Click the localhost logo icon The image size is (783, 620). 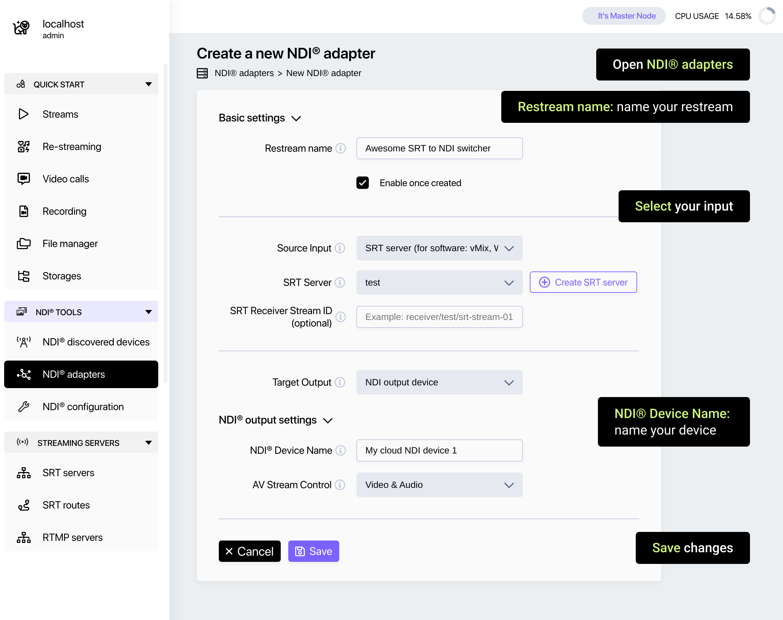coord(21,28)
